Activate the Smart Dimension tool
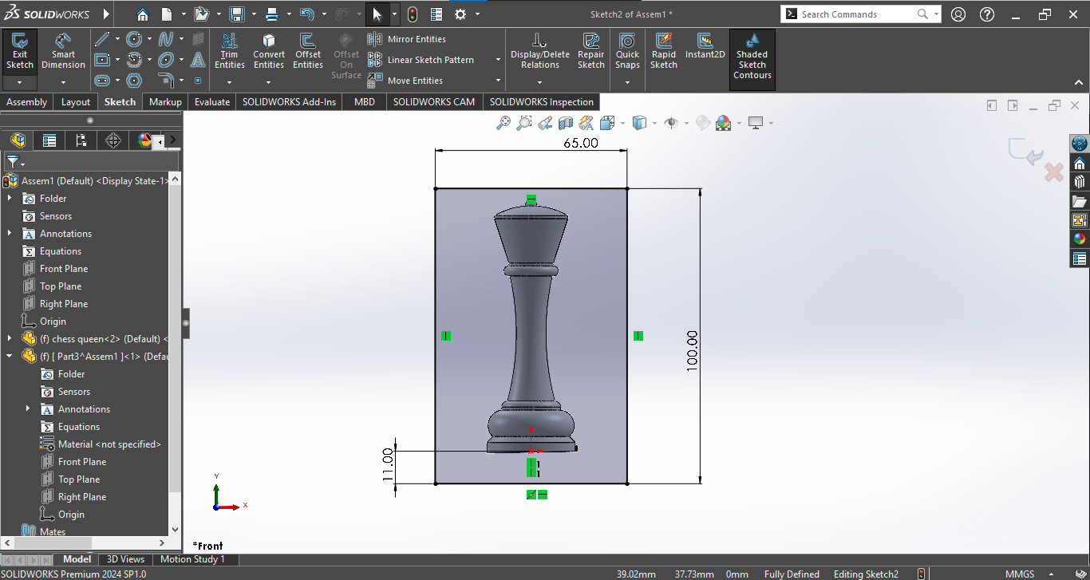Viewport: 1090px width, 580px height. point(63,52)
